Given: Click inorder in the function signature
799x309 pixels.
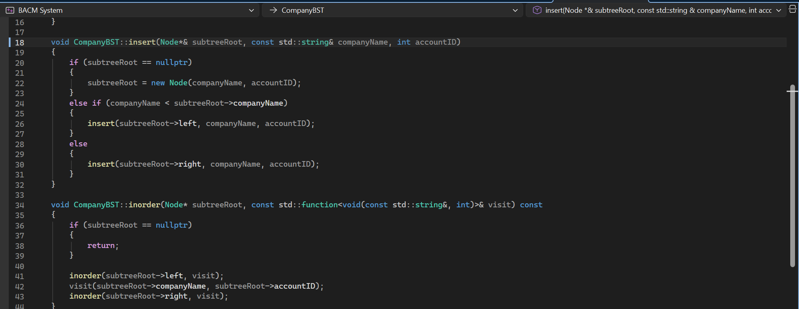Looking at the screenshot, I should [144, 205].
